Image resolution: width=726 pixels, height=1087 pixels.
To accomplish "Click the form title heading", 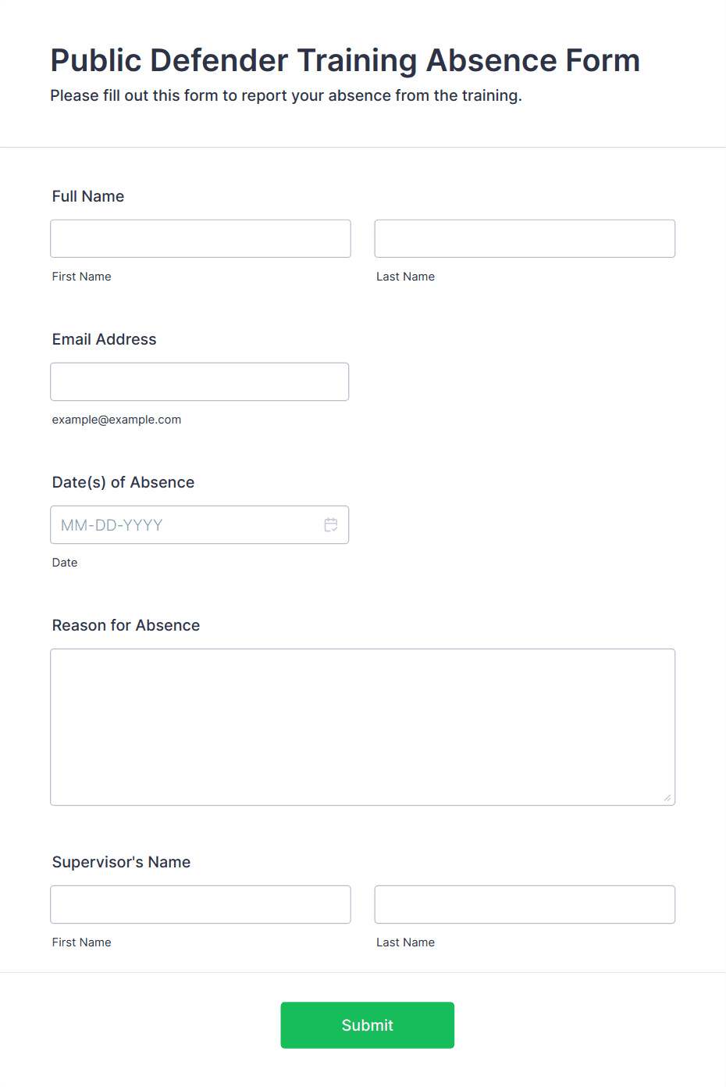I will coord(345,60).
